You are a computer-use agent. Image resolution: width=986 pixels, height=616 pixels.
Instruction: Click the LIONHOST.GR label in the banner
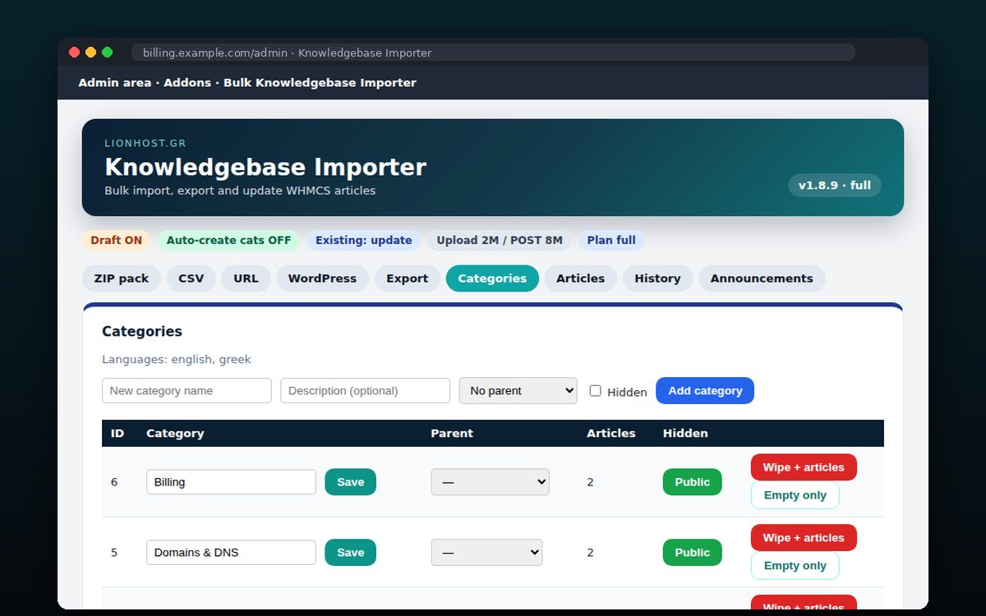[145, 143]
